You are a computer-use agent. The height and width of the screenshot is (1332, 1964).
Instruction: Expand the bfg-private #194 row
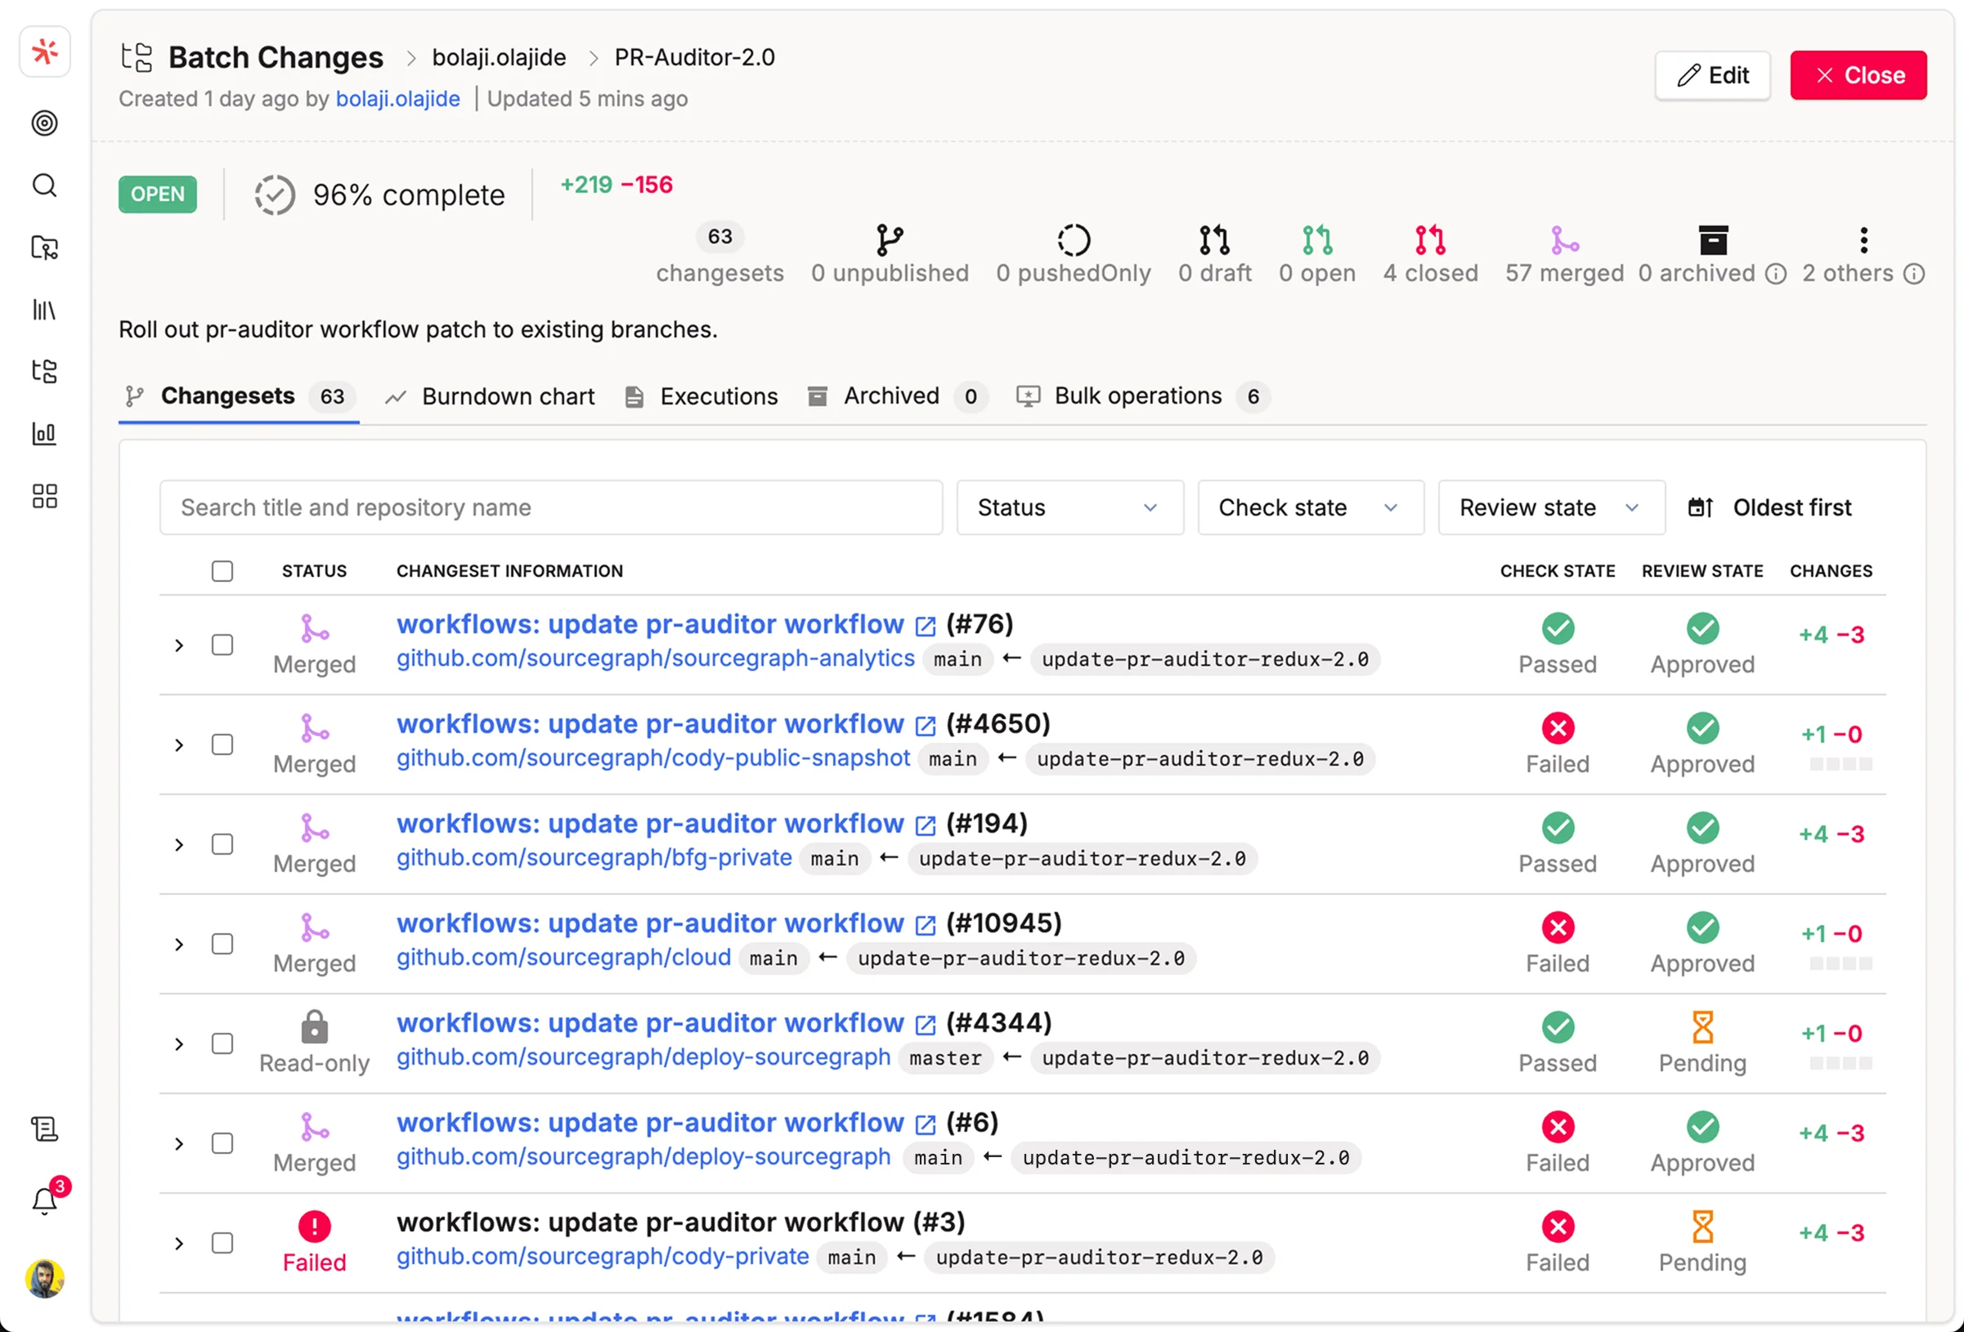[x=179, y=846]
